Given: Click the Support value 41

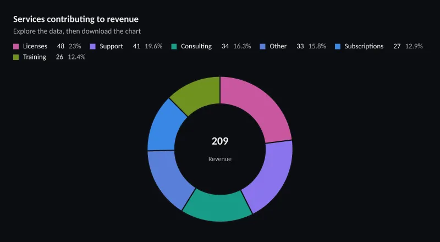Looking at the screenshot, I should pyautogui.click(x=136, y=46).
